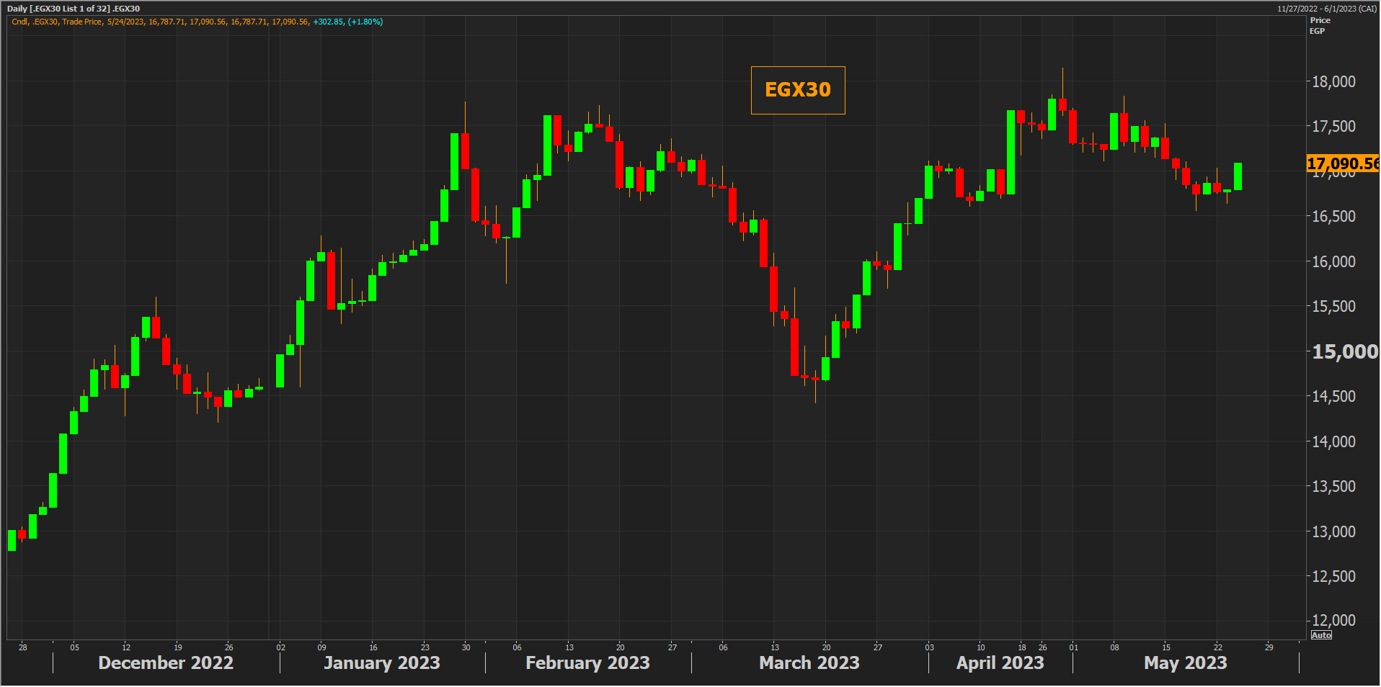
Task: Click the 12,000 price axis label
Action: point(1333,620)
